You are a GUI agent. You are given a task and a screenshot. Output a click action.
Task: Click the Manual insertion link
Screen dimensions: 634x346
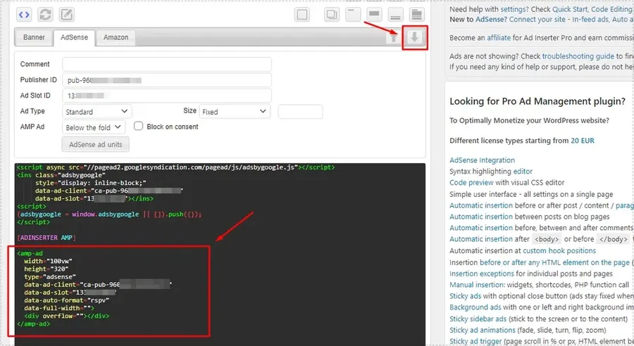pos(477,285)
